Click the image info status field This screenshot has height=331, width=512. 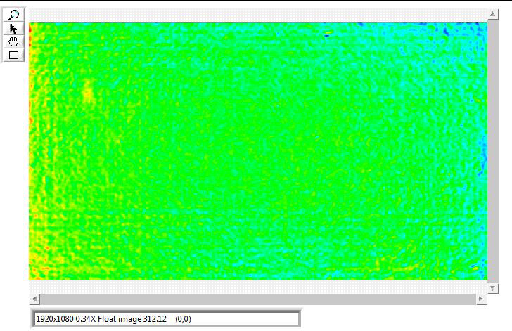[166, 318]
